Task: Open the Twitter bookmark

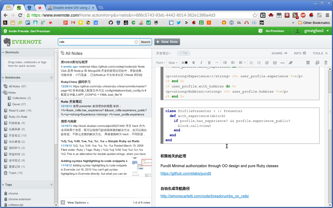Action: [178, 23]
